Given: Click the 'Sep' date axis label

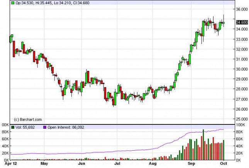Looking at the screenshot, I should tap(191, 163).
